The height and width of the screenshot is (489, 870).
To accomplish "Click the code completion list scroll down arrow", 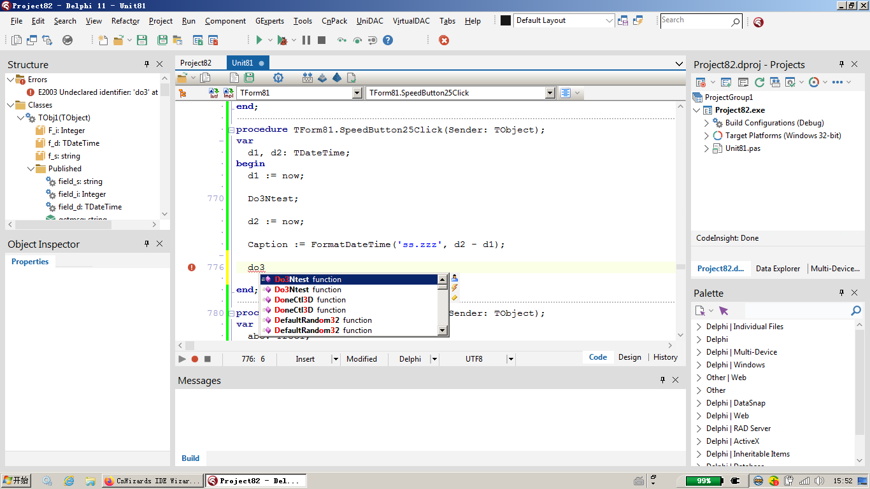I will (x=443, y=330).
